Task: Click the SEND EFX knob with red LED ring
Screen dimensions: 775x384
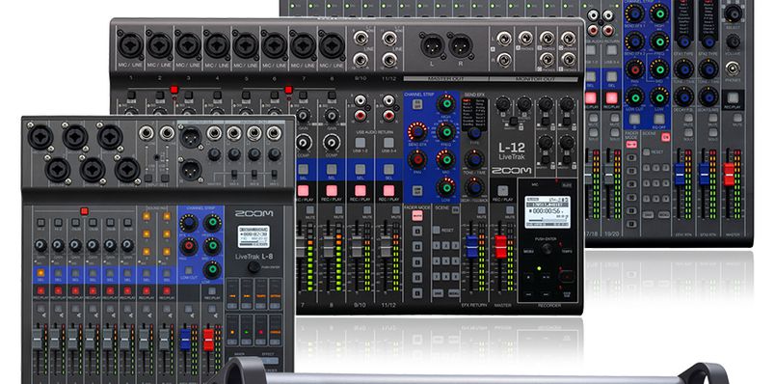Action: coord(417,131)
